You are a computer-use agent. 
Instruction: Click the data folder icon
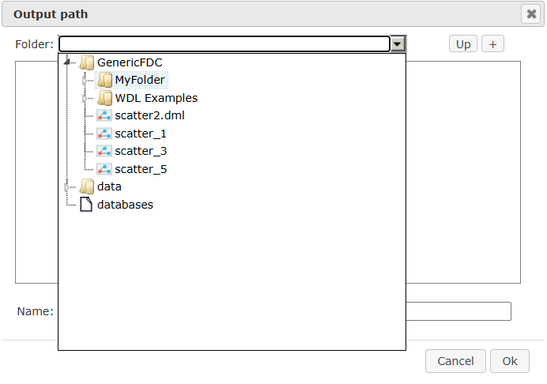(87, 186)
